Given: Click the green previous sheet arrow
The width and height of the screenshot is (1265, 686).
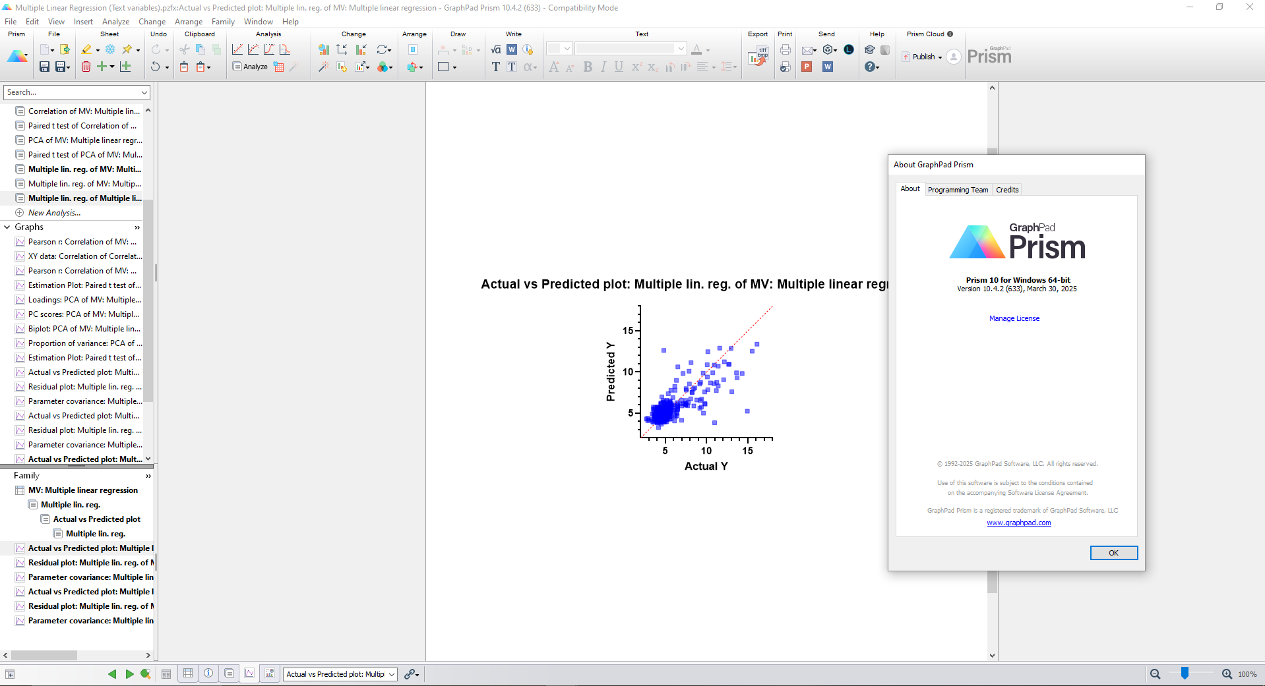Looking at the screenshot, I should click(112, 673).
